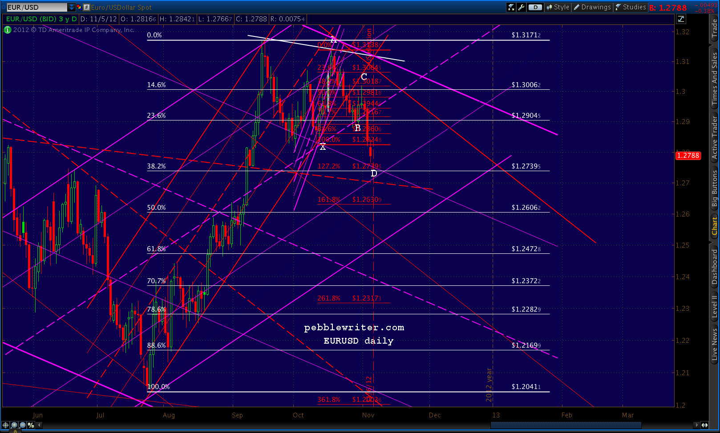Click the crosshair pan tool icon
720x433 pixels.
click(x=6, y=425)
